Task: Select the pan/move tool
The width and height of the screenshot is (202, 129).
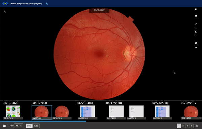Action: [x=196, y=28]
